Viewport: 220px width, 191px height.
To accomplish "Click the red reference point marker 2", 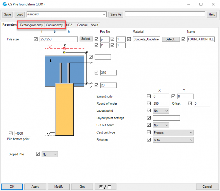I will (x=64, y=48).
